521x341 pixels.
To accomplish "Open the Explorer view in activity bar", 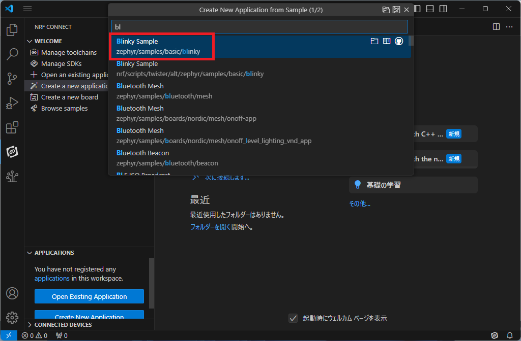I will (x=12, y=30).
